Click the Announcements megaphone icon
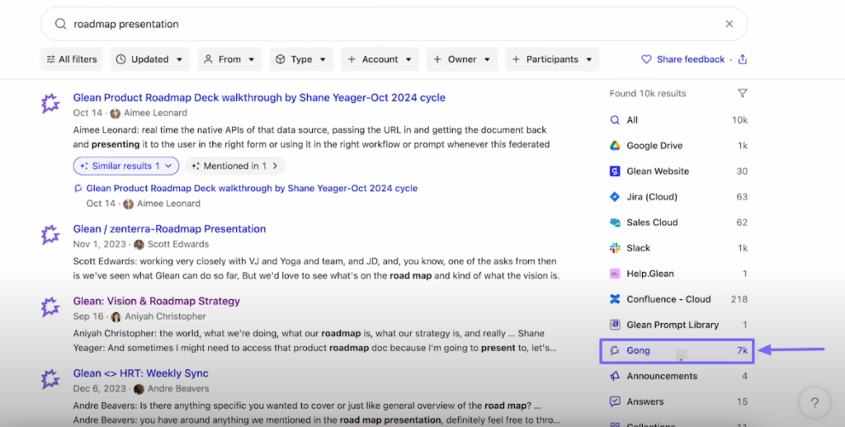 tap(615, 376)
